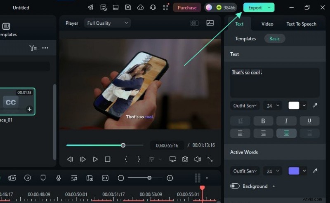Enter fullscreen preview with the expand arrows icon

point(210,159)
